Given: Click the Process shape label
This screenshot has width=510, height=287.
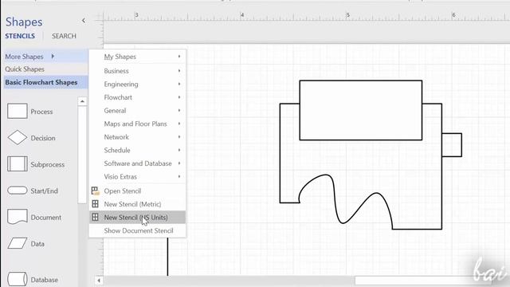Looking at the screenshot, I should point(41,112).
